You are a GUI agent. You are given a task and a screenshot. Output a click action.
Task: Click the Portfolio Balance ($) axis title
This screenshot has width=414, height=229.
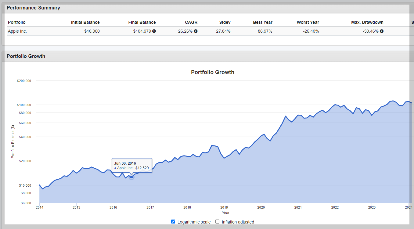[13, 141]
